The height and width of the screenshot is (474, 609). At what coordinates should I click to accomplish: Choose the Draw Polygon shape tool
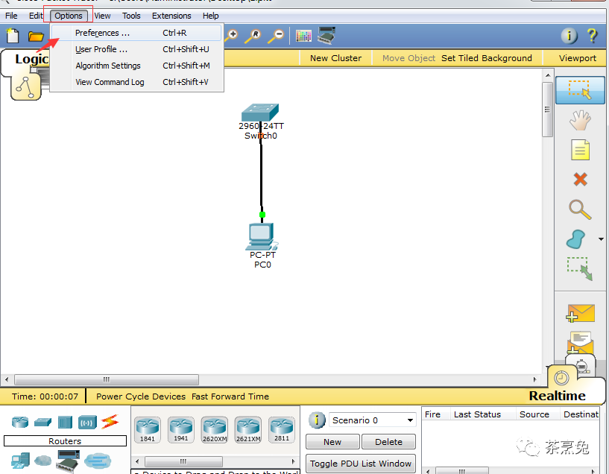coord(575,239)
